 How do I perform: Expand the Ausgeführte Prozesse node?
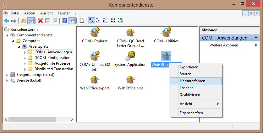pos(25,64)
